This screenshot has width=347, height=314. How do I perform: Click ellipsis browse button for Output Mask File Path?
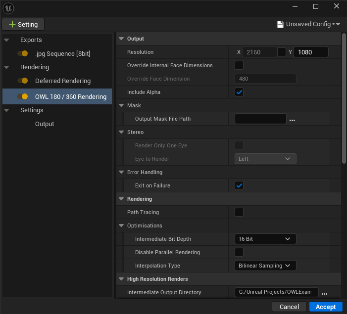(292, 119)
